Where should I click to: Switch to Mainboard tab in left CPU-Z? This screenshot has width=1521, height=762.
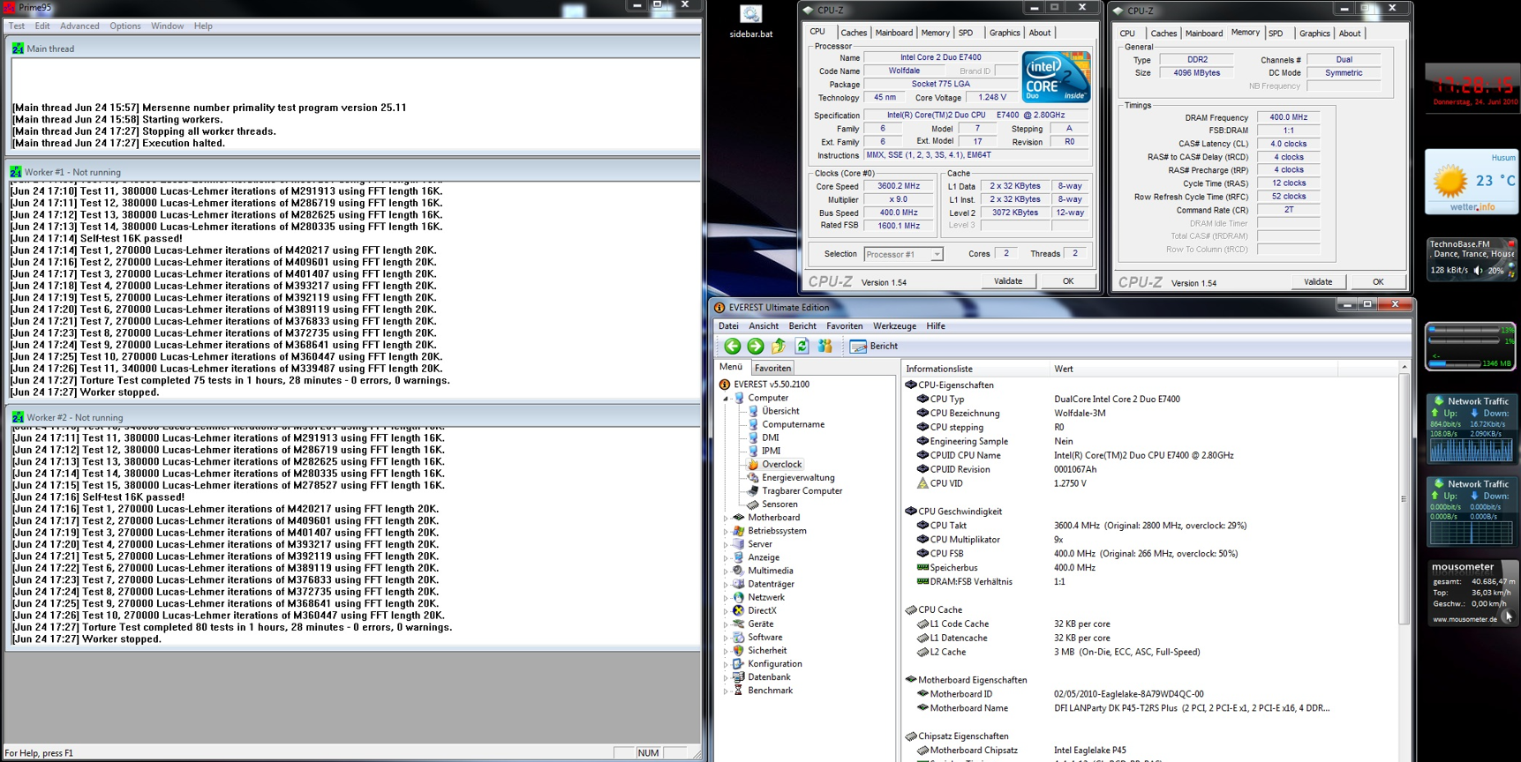(x=894, y=33)
